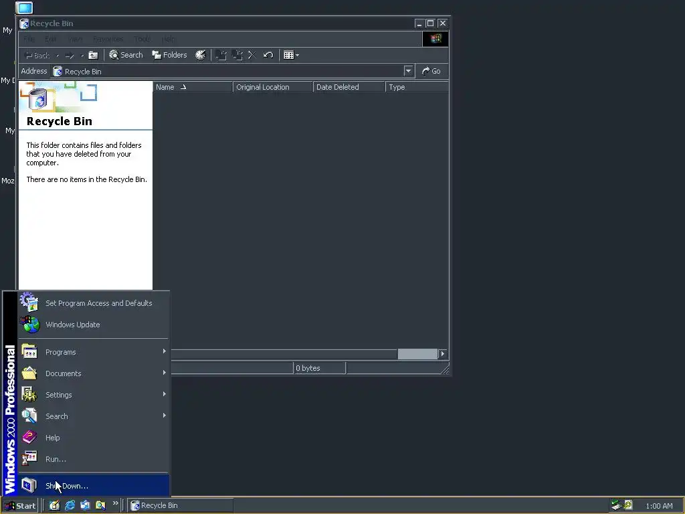This screenshot has height=514, width=685.
Task: Open the Search pane from the toolbar
Action: point(126,55)
